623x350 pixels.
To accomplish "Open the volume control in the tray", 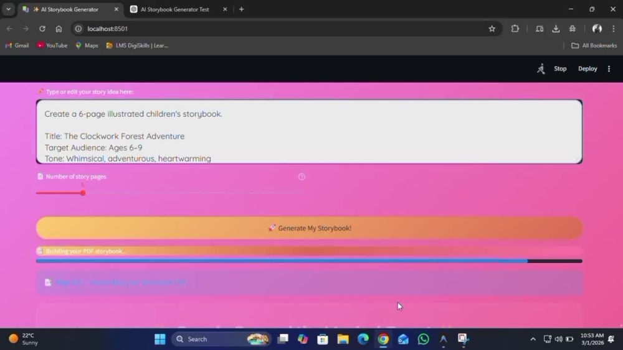I will [559, 339].
